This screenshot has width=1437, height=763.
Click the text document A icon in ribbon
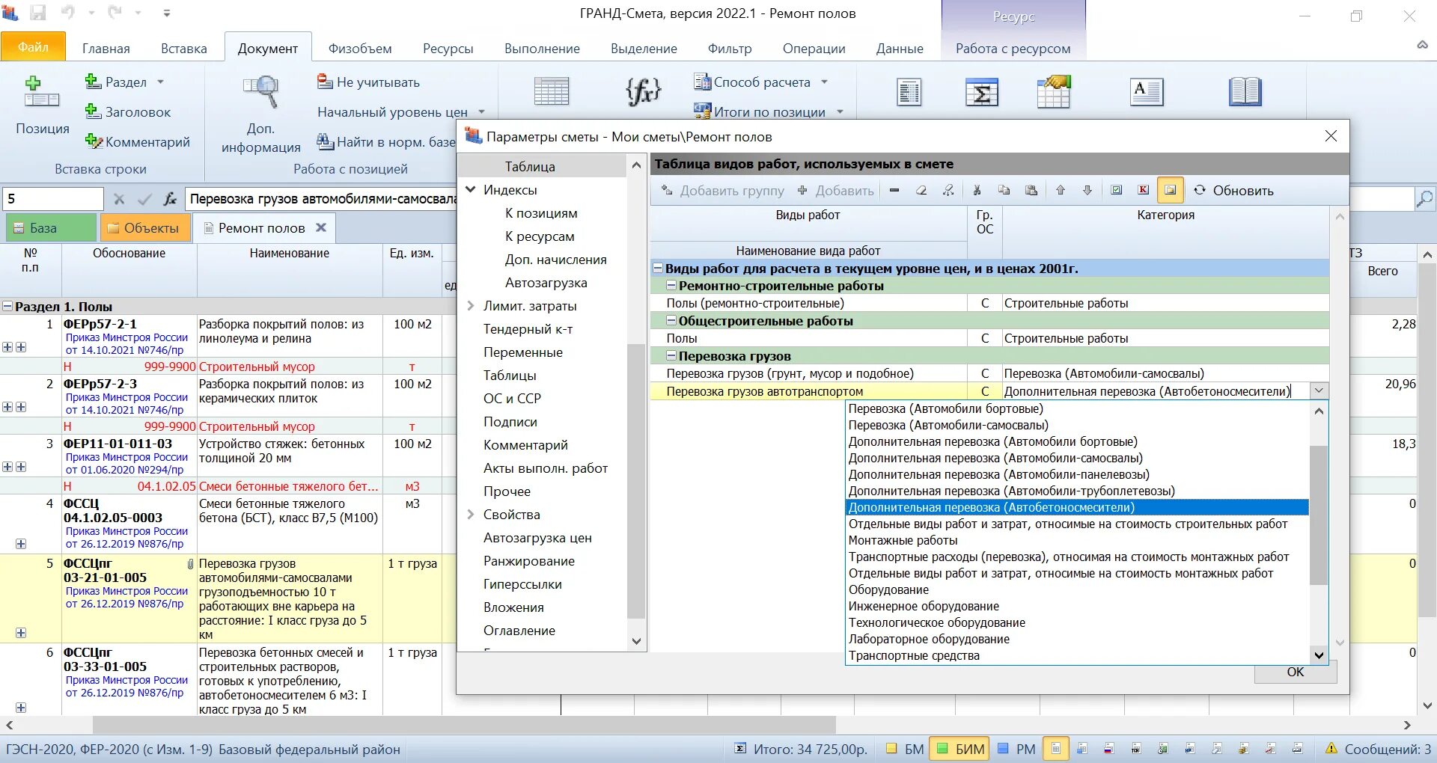(1146, 92)
